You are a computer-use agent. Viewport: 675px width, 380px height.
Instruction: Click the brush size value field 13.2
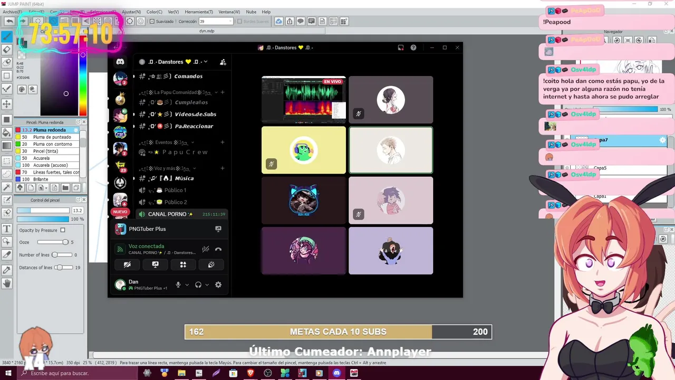[x=77, y=211]
